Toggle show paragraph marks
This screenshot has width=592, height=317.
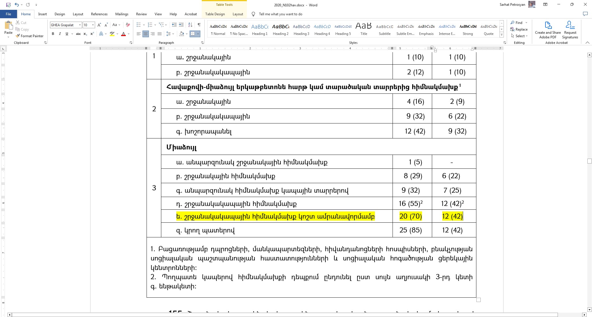point(199,25)
